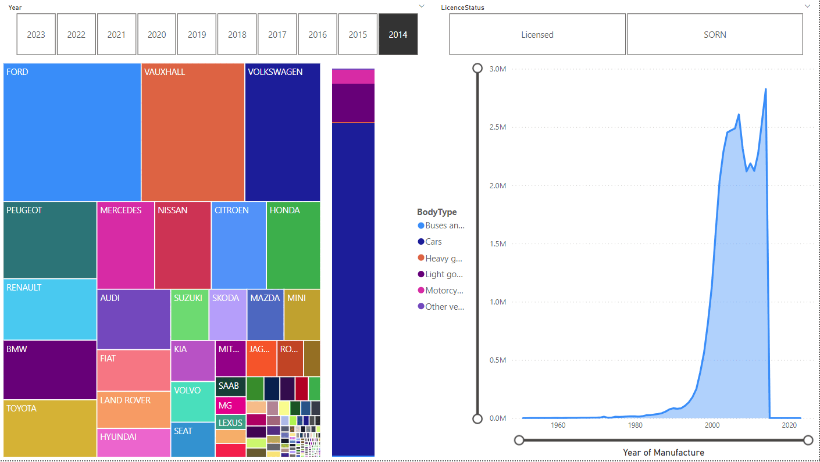Select the FORD tile in treemap

72,132
